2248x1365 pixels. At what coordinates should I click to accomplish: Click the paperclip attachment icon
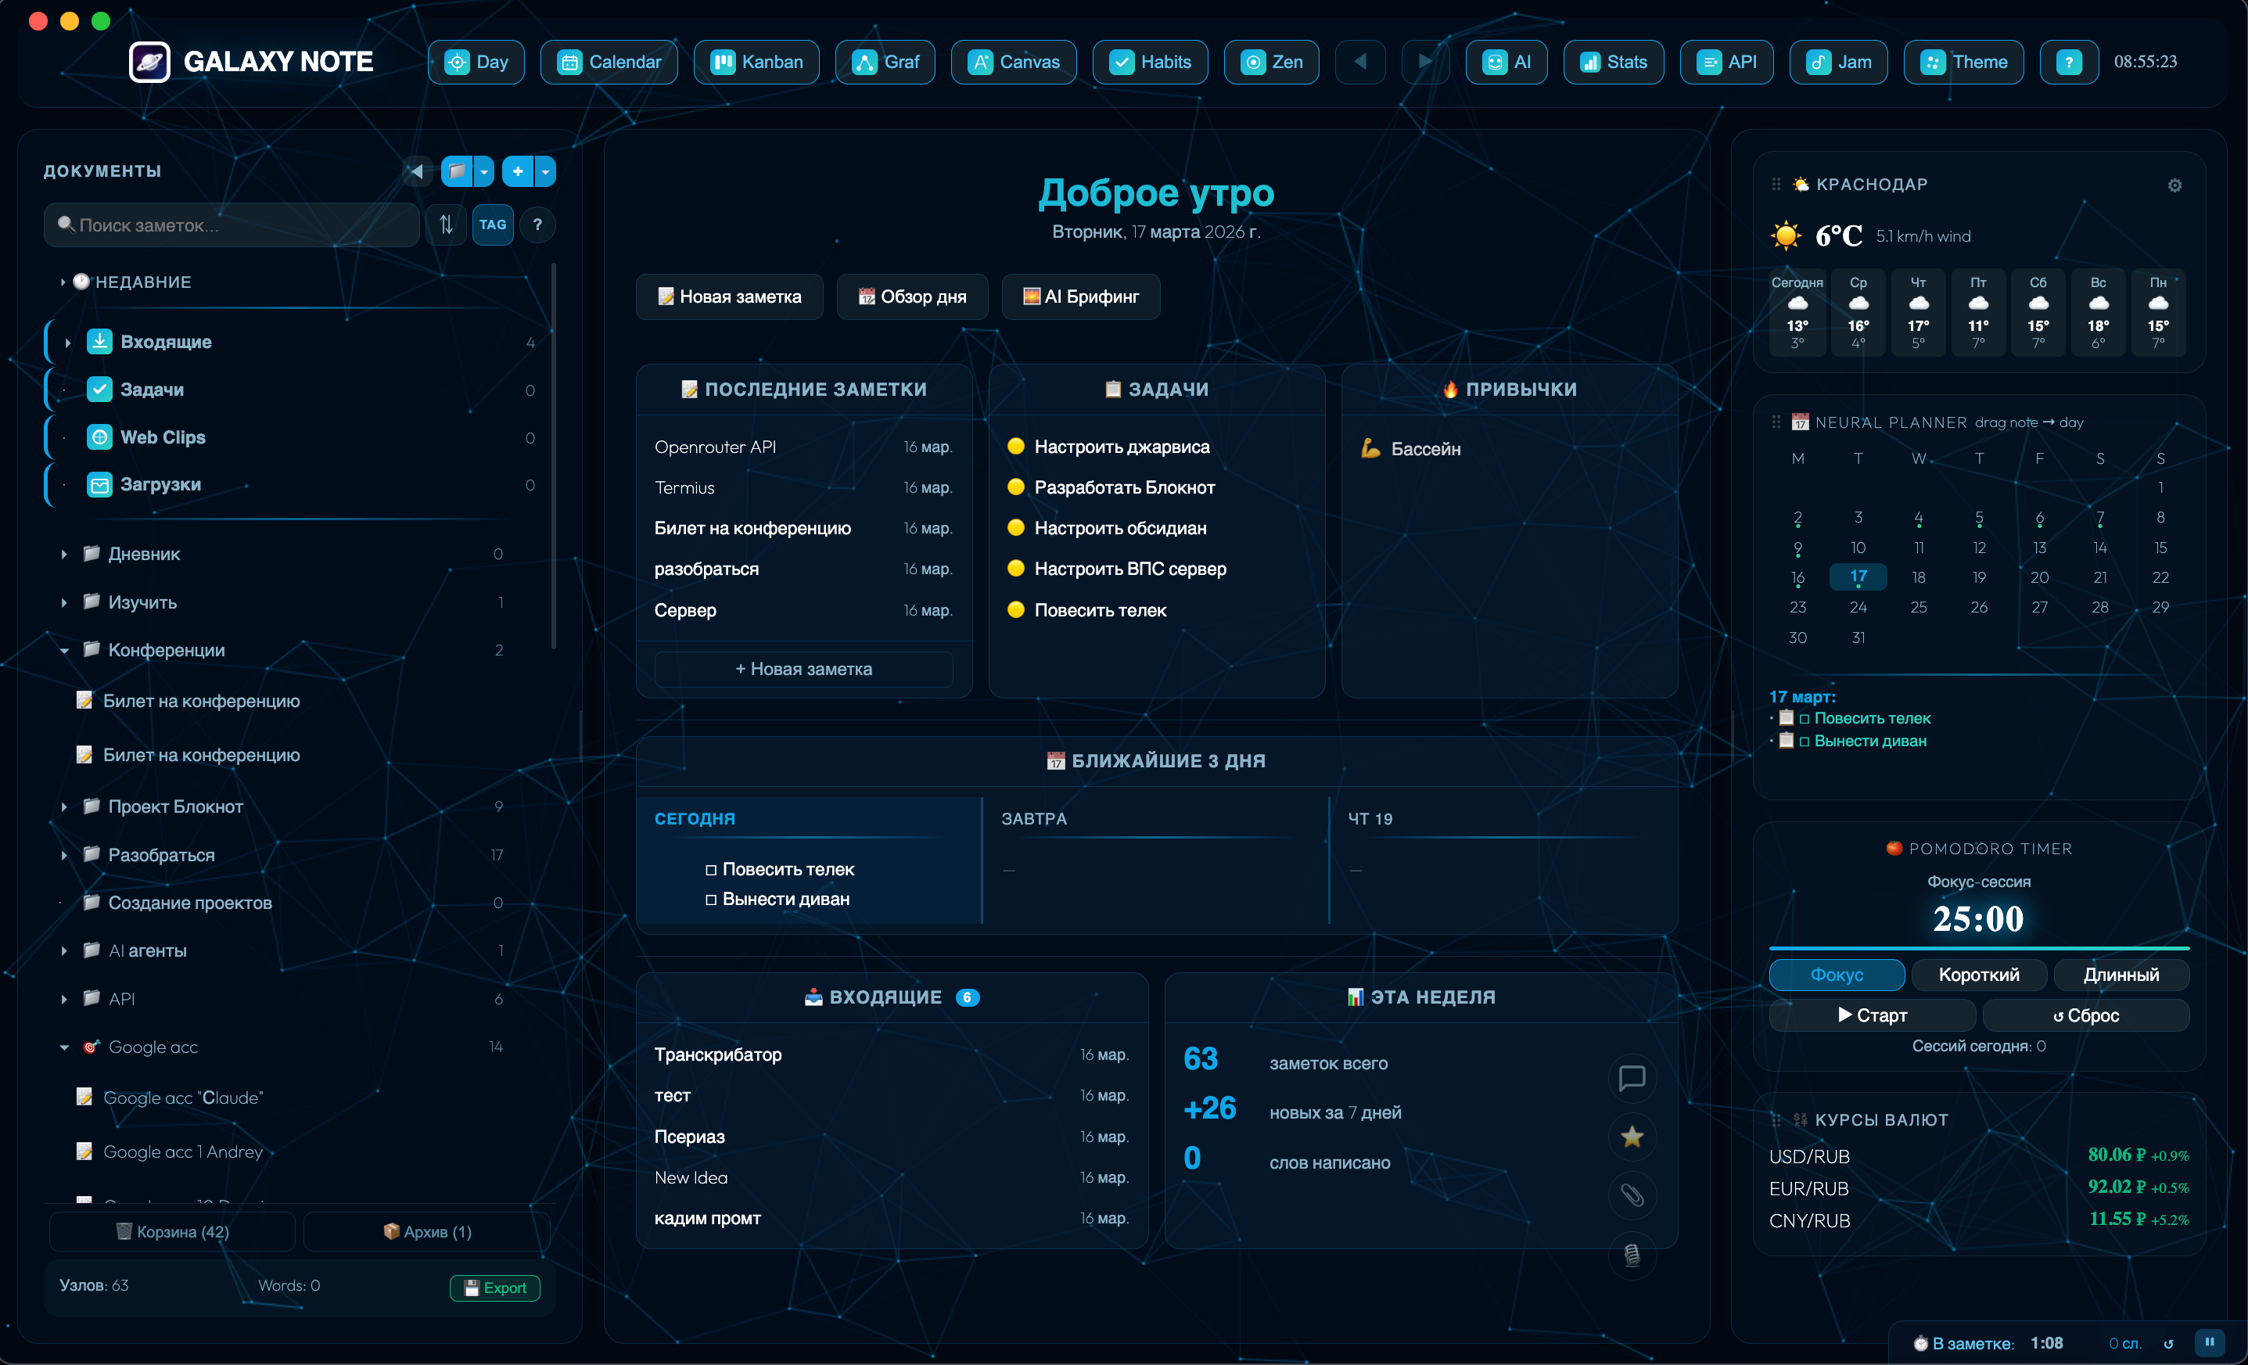(x=1632, y=1195)
